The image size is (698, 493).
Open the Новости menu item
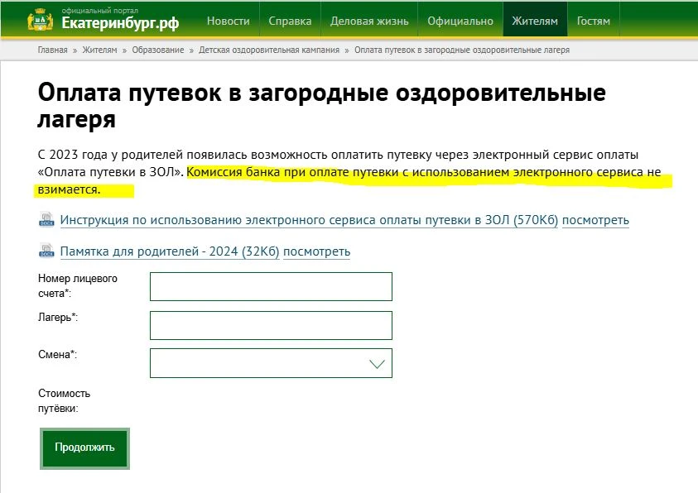tap(228, 21)
